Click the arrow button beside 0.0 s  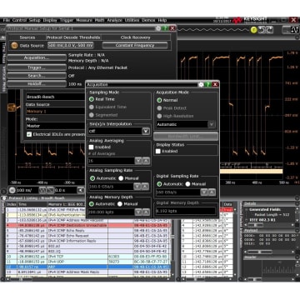tap(81, 190)
